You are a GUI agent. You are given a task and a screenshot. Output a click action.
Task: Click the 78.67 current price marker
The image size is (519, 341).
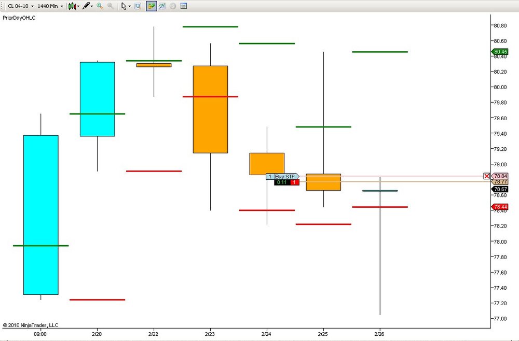click(500, 189)
